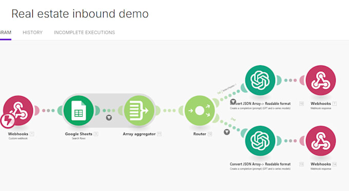This screenshot has width=349, height=191.
Task: Click the '1st' route label on upper route
Action: (219, 93)
